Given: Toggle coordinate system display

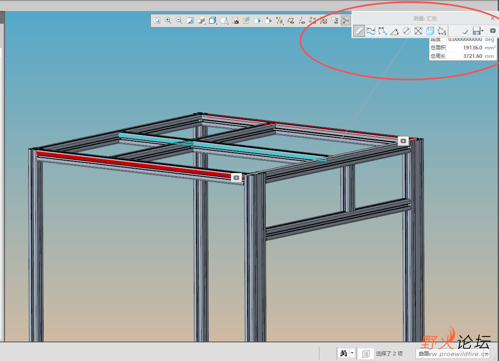Looking at the screenshot, I should [x=324, y=21].
